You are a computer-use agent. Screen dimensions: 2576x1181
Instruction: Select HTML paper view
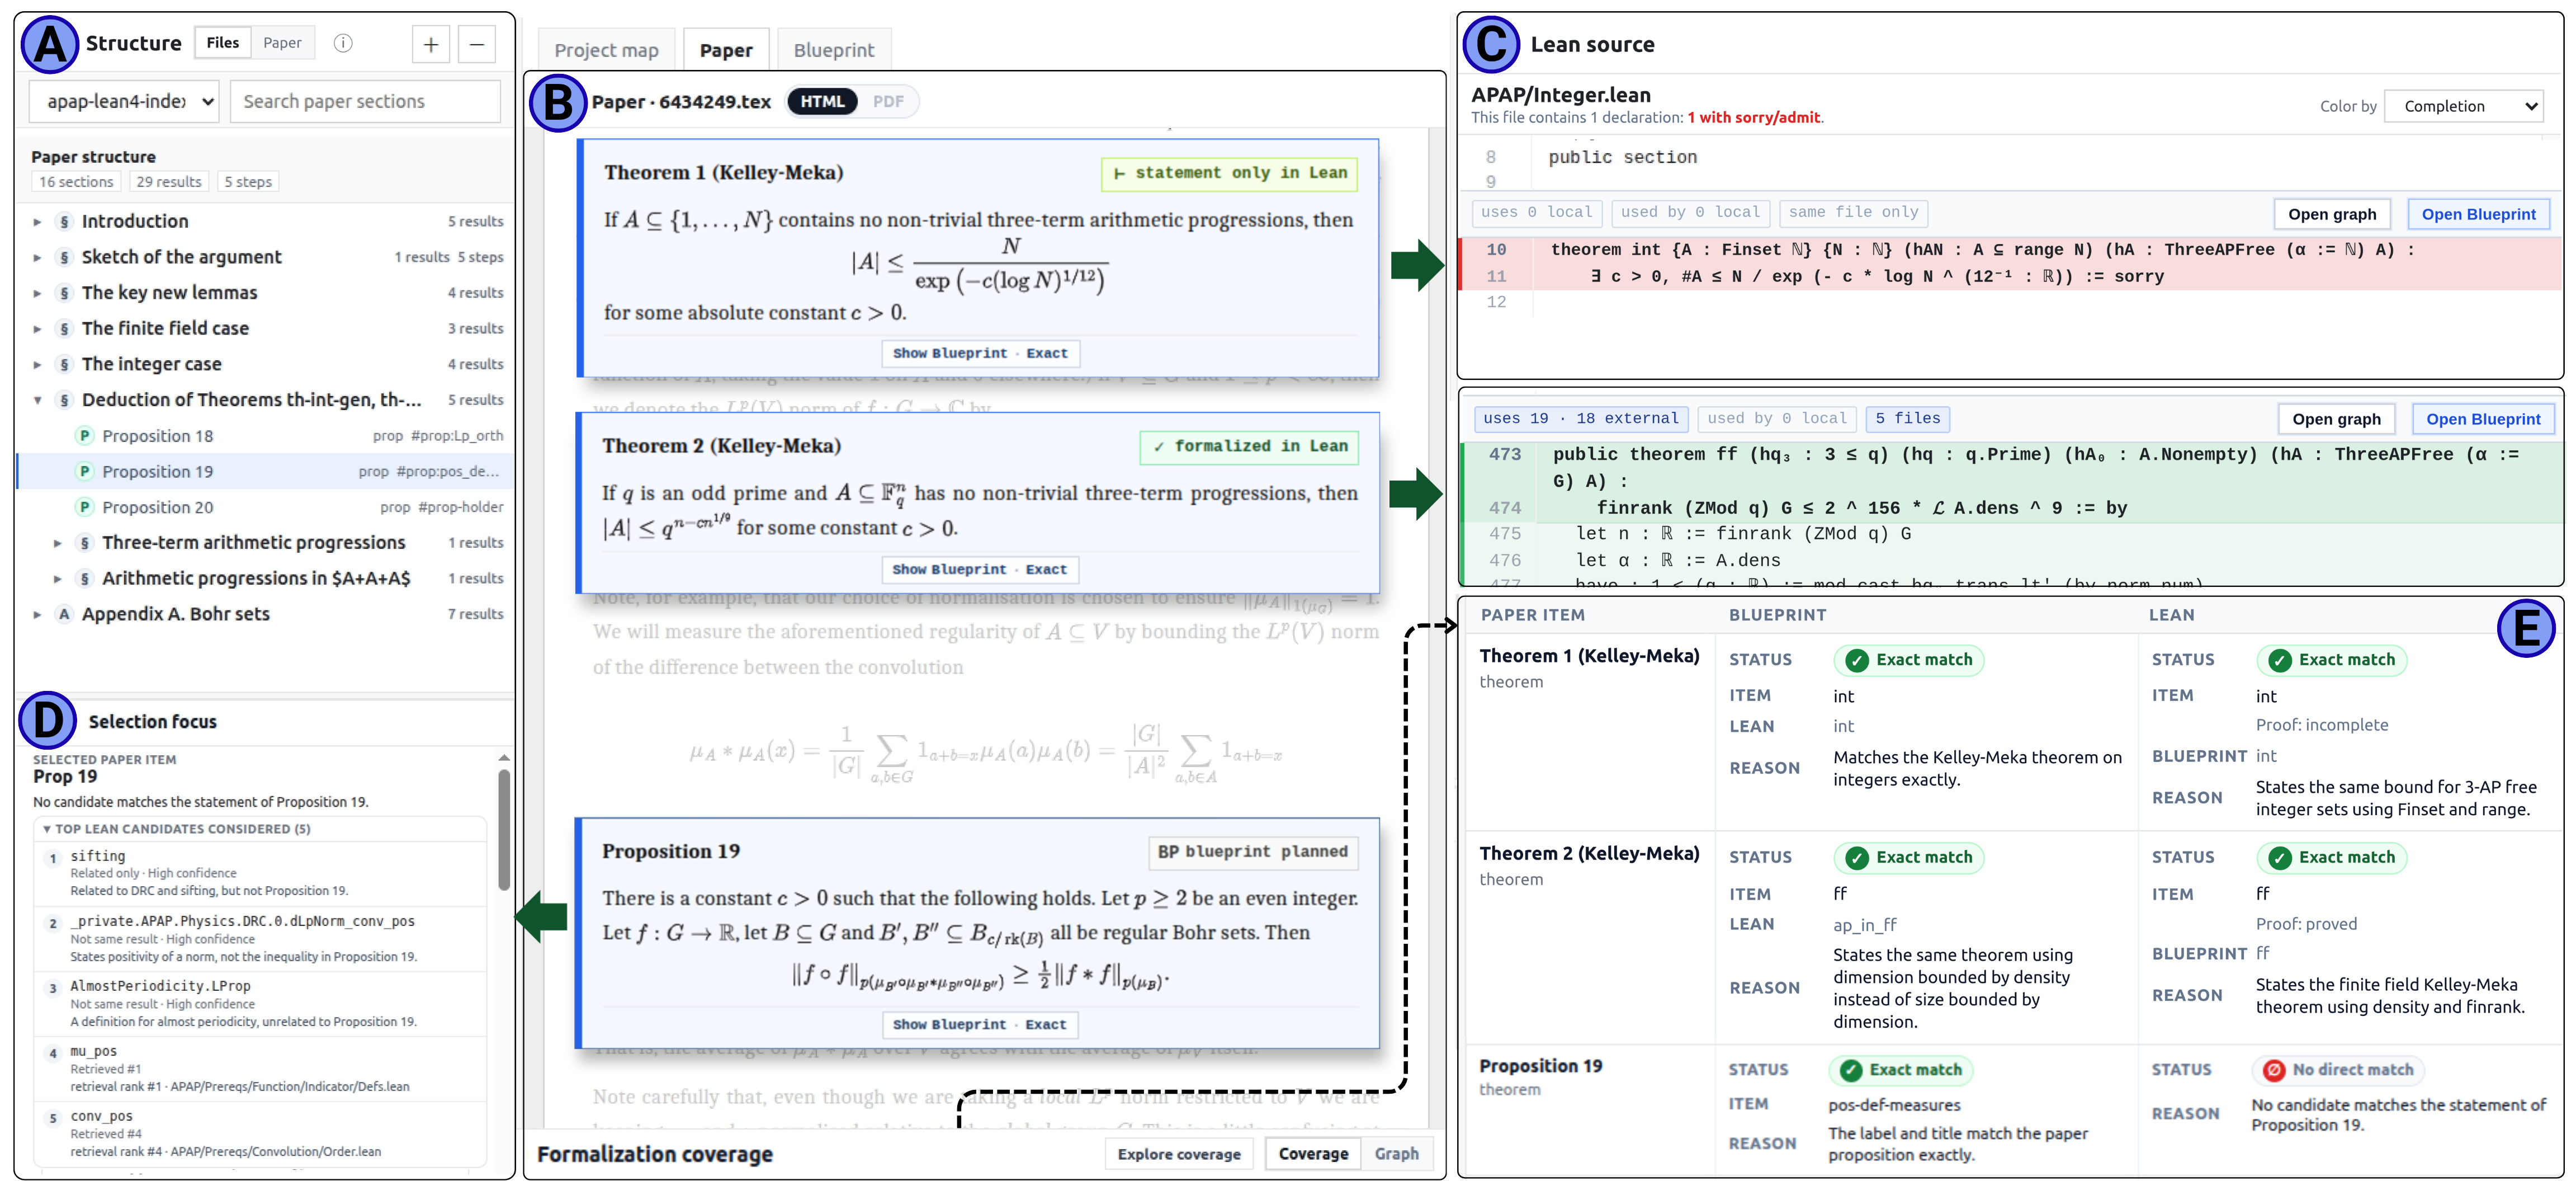pyautogui.click(x=822, y=101)
